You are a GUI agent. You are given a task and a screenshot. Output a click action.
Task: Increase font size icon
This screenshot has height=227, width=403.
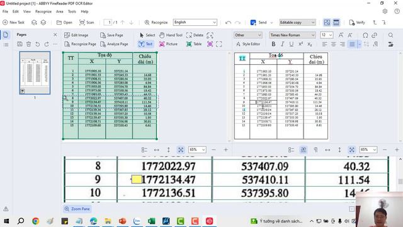coord(341,35)
